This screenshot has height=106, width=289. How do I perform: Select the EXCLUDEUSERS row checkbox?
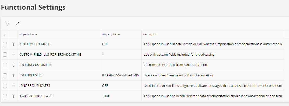pyautogui.click(x=5, y=75)
